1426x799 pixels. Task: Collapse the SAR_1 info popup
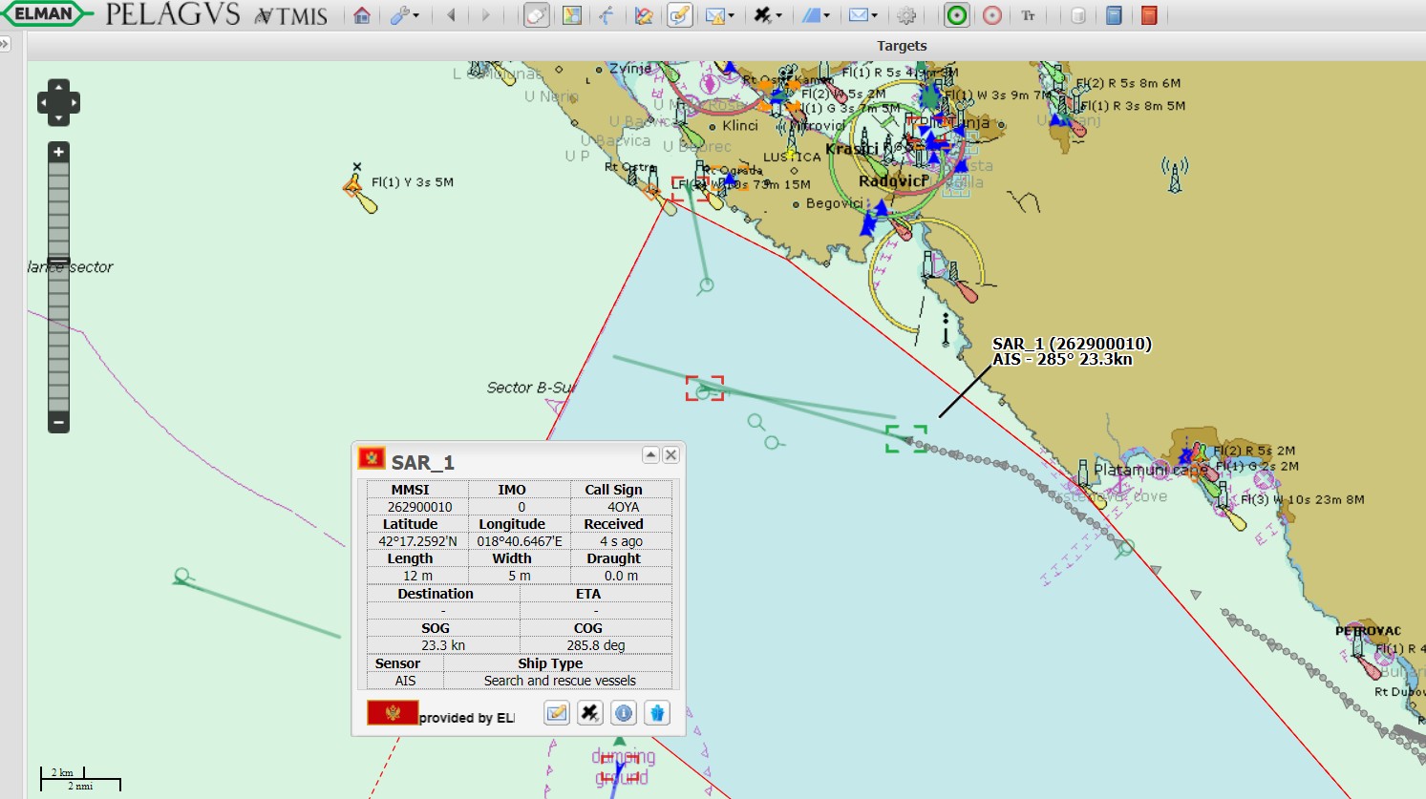point(650,454)
